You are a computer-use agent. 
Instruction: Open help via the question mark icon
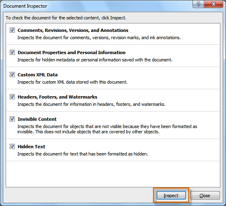pyautogui.click(x=198, y=4)
